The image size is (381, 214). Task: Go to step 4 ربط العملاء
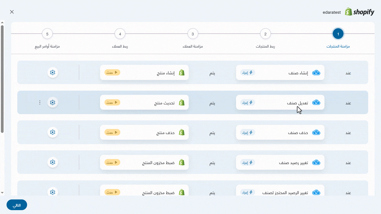pyautogui.click(x=120, y=34)
